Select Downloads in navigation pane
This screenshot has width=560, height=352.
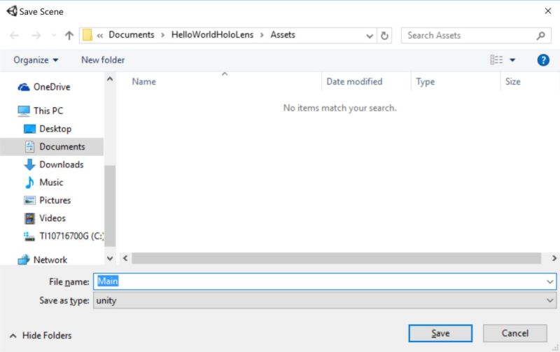coord(62,164)
